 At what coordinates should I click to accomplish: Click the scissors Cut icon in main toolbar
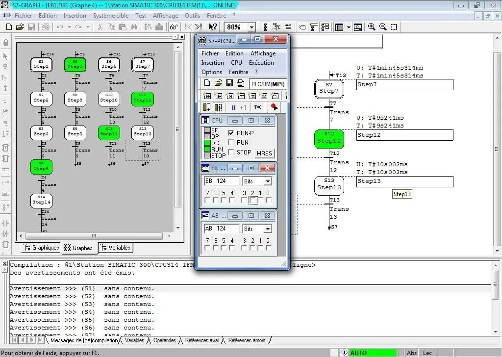(100, 27)
